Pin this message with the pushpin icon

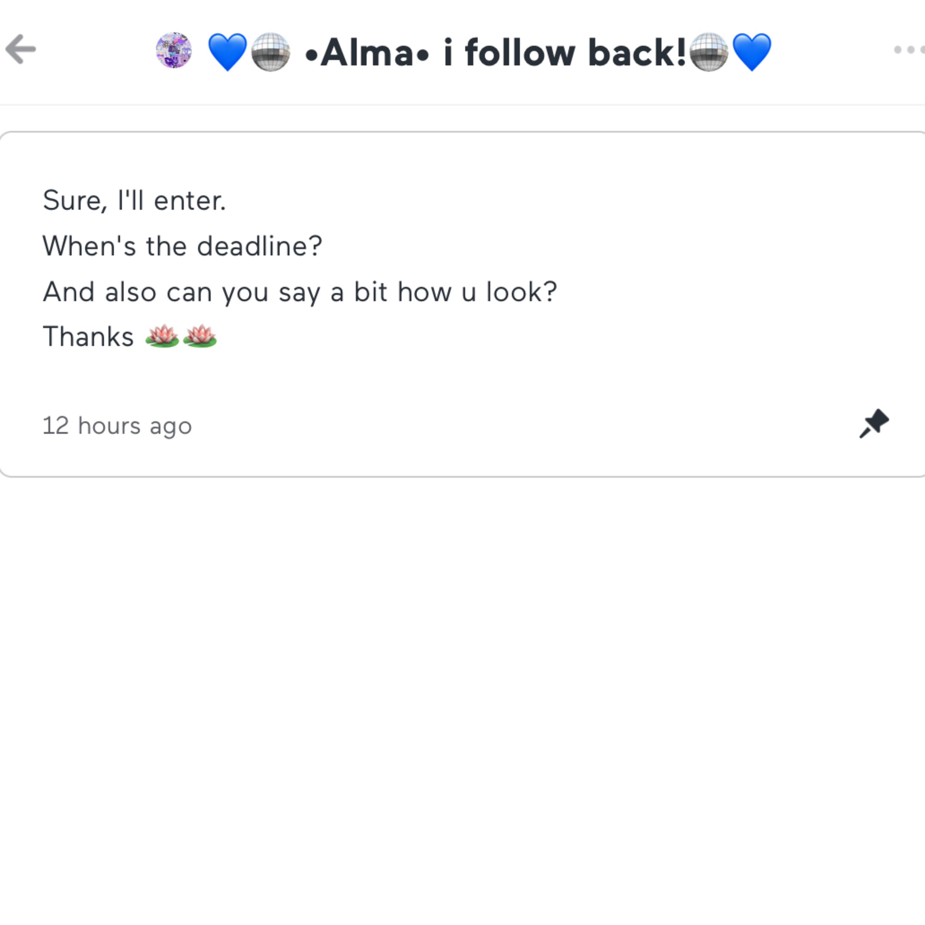coord(874,424)
